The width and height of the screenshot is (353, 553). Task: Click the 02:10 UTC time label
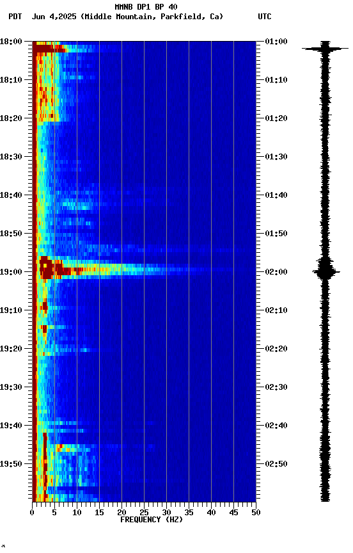[x=276, y=310]
